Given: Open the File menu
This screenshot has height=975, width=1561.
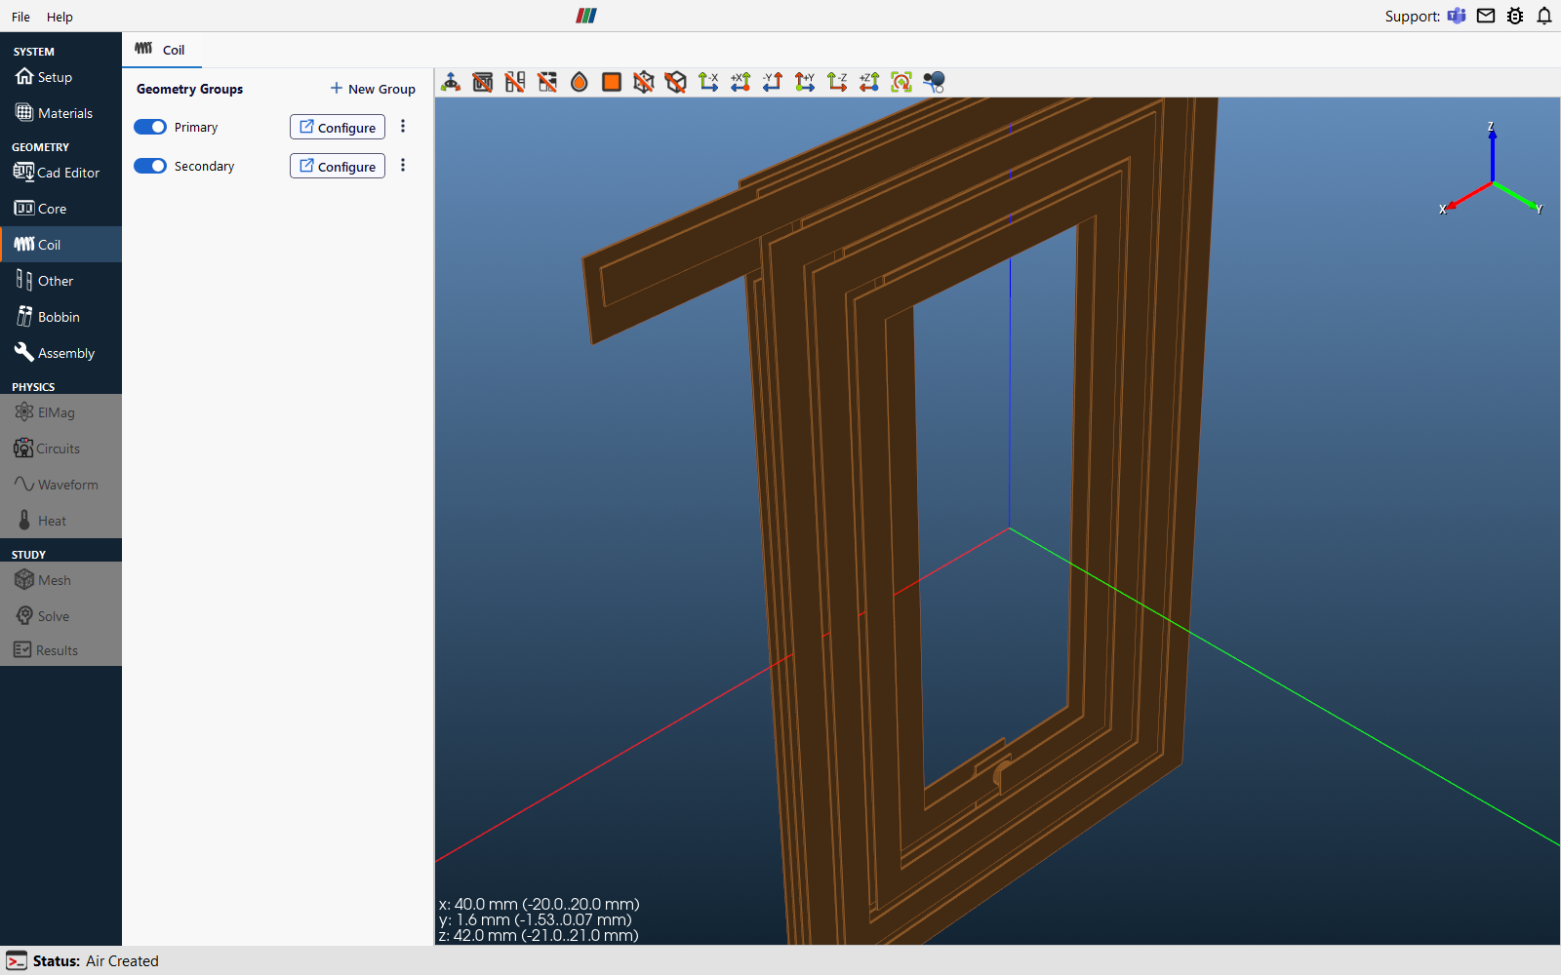Looking at the screenshot, I should tap(20, 17).
